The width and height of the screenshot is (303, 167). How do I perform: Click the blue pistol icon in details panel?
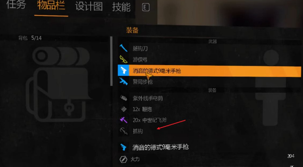(x=123, y=147)
